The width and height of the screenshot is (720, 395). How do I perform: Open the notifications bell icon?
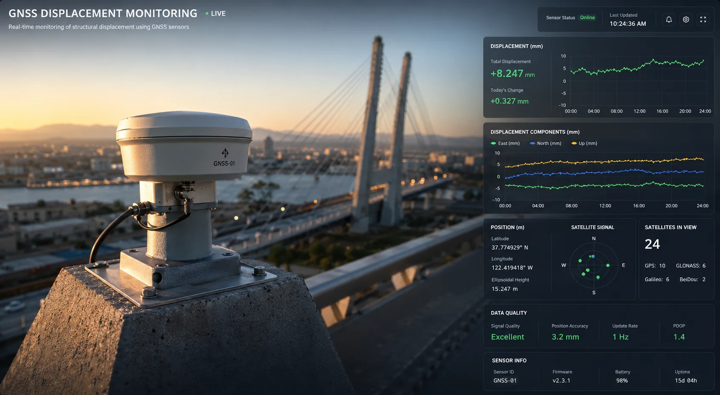coord(669,20)
